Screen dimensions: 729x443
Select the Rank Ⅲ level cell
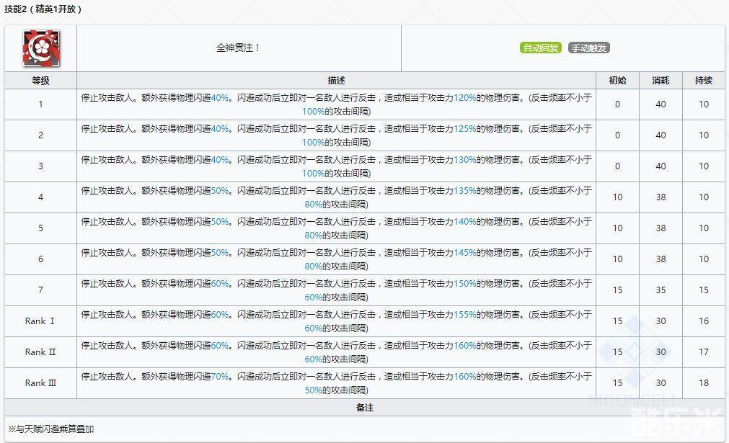[x=40, y=383]
